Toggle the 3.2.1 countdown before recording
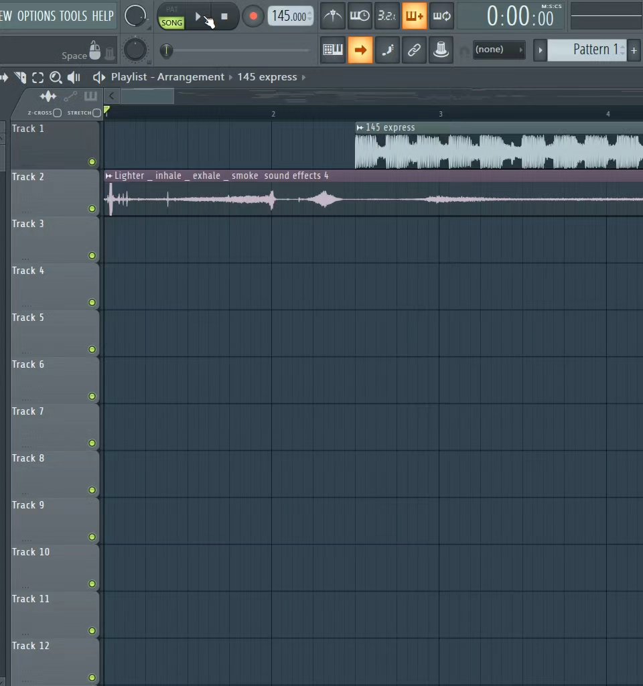The width and height of the screenshot is (643, 686). coord(387,16)
